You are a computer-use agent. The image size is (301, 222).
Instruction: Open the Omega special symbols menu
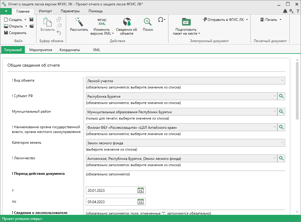(162, 19)
